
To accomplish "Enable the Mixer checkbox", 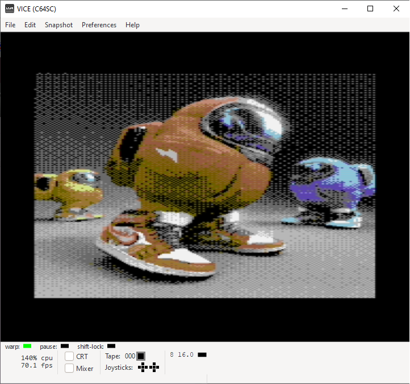I will (69, 368).
